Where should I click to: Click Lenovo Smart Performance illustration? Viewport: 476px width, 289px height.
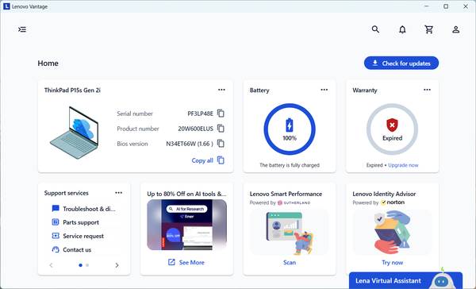click(290, 233)
